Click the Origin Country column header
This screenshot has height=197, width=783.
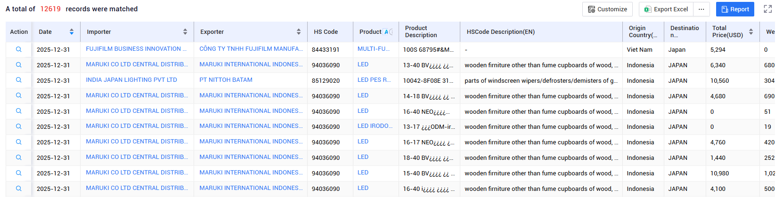tap(643, 32)
